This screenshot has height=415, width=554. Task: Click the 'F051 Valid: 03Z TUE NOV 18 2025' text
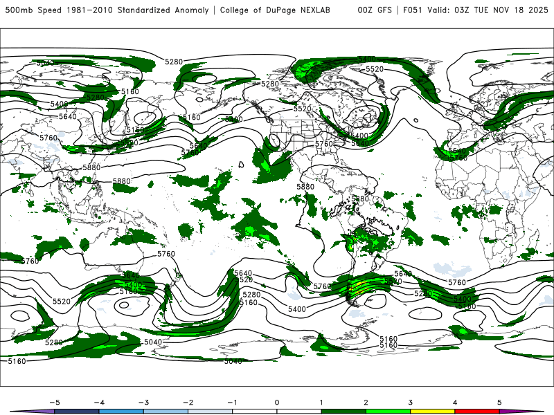476,10
